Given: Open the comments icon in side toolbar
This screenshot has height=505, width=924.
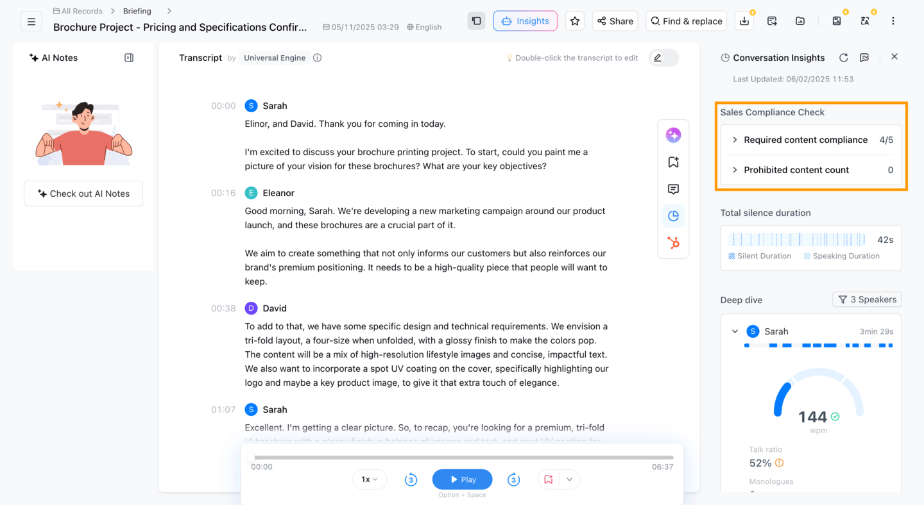Looking at the screenshot, I should pyautogui.click(x=673, y=189).
